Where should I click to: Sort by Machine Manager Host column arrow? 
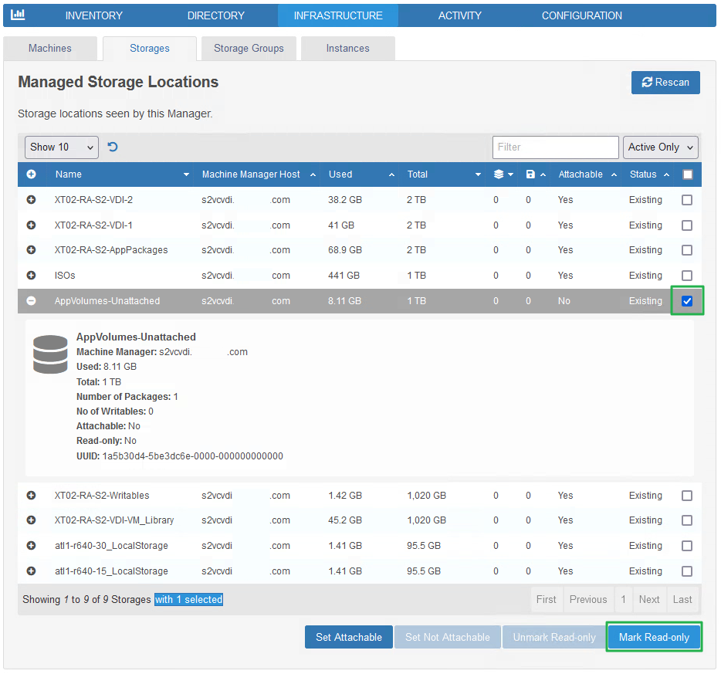[x=312, y=174]
